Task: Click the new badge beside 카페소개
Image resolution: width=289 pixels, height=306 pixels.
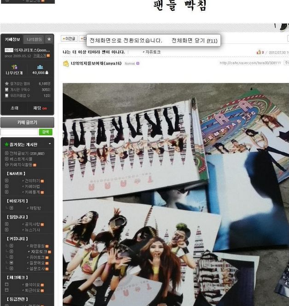Action: pos(48,56)
